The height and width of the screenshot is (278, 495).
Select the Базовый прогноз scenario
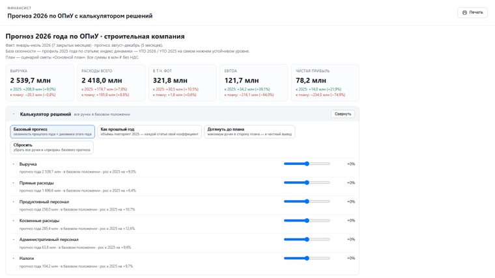[x=52, y=132]
